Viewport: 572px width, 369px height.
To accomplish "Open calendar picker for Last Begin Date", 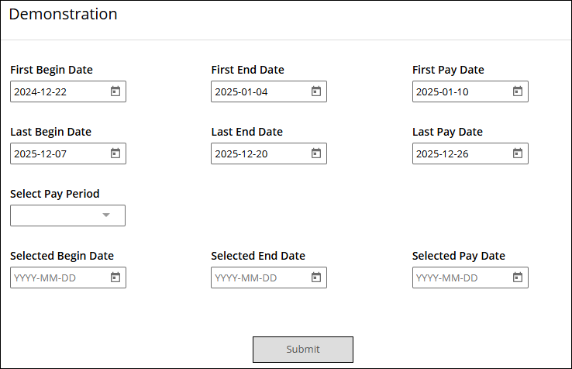I will pos(115,153).
